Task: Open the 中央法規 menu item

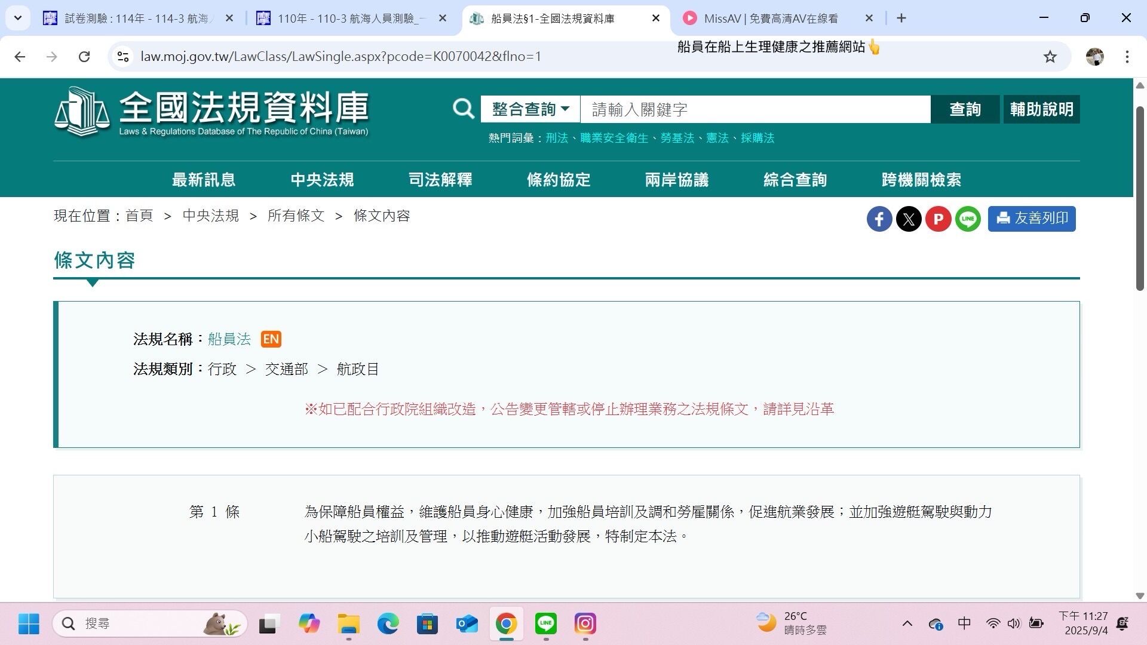Action: 322,180
